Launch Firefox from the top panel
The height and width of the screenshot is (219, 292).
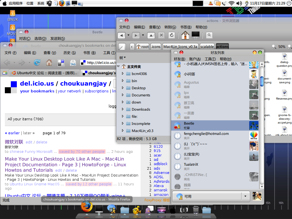62,3
